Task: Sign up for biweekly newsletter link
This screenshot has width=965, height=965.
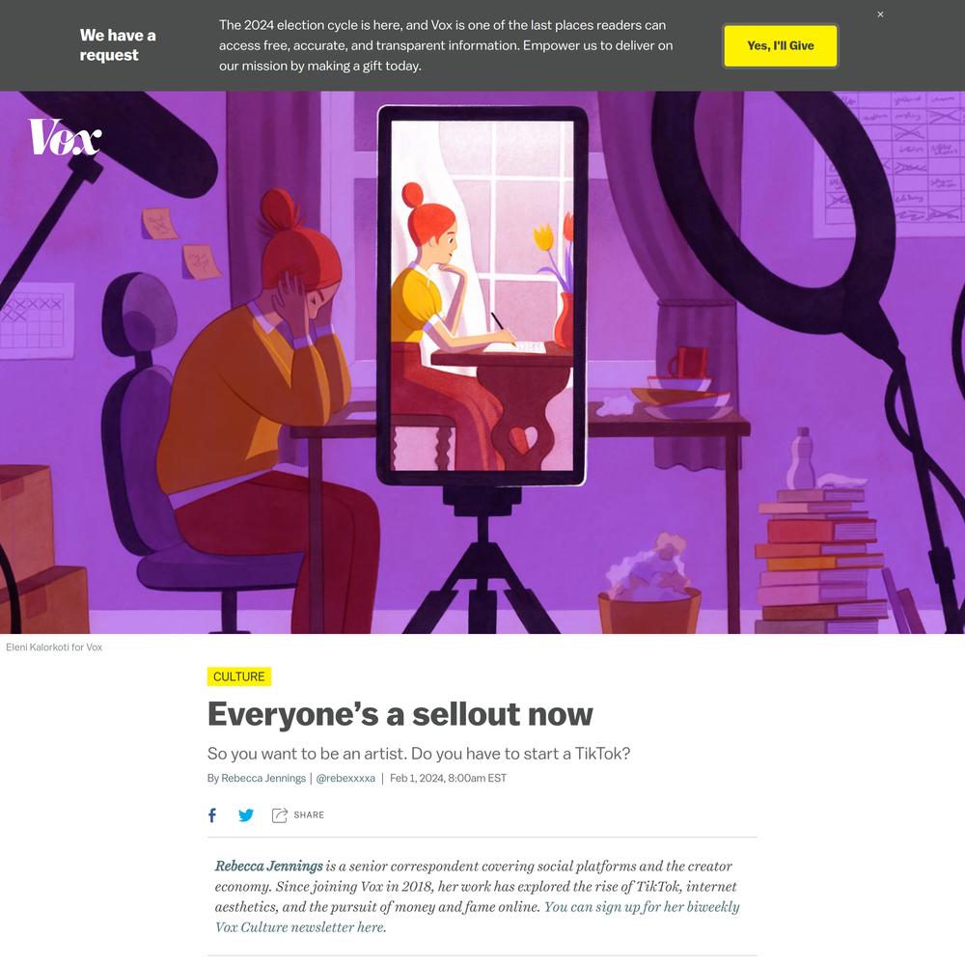Action: (x=642, y=906)
